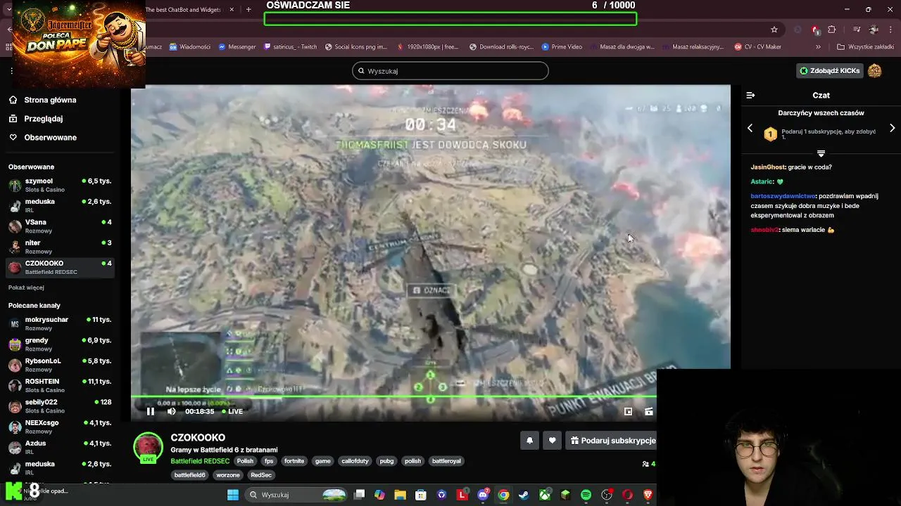The height and width of the screenshot is (506, 901).
Task: Jump to LIVE indicator in player
Action: tap(232, 412)
